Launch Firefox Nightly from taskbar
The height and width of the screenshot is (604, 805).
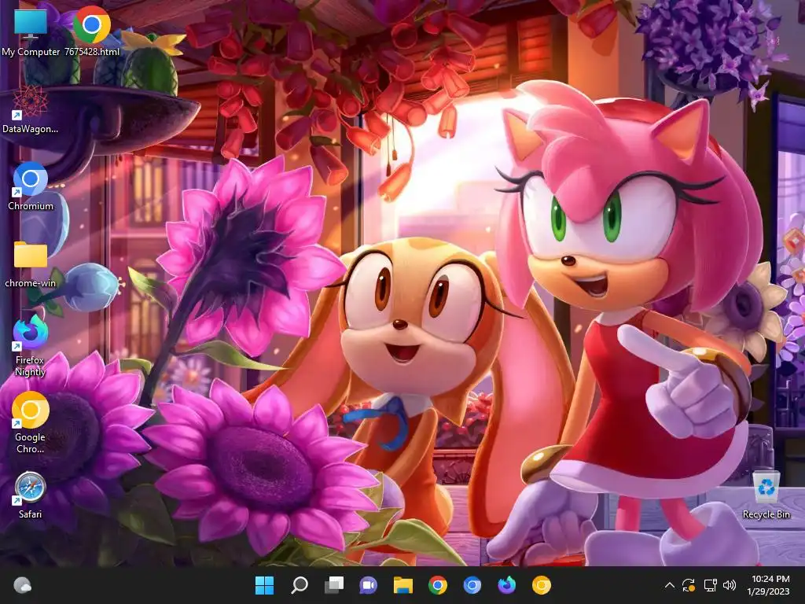click(x=507, y=585)
